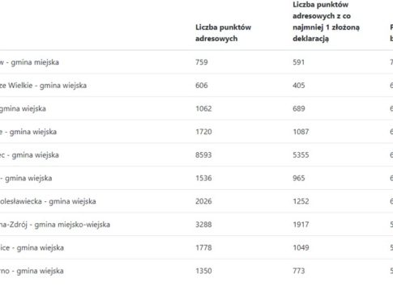Click the cell with value 1720

coord(203,132)
